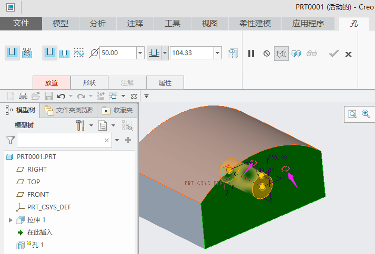Click the tree columns list icon
The width and height of the screenshot is (375, 254).
(x=103, y=125)
